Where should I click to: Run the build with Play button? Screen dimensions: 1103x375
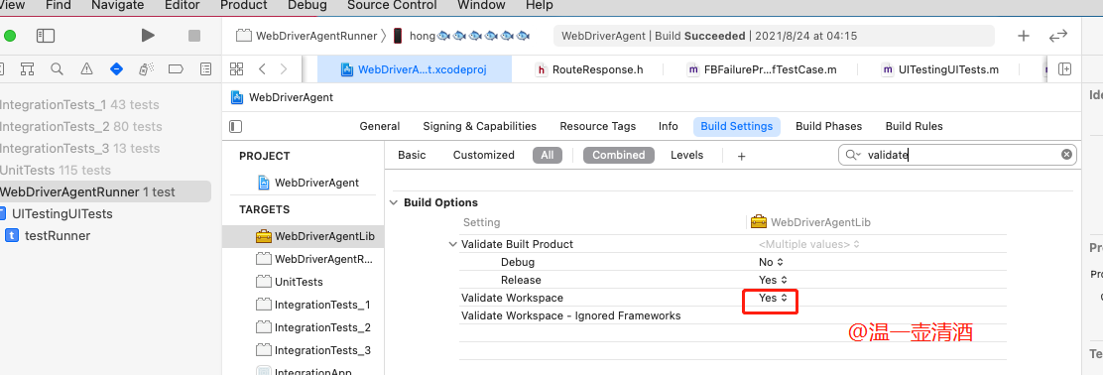point(148,35)
